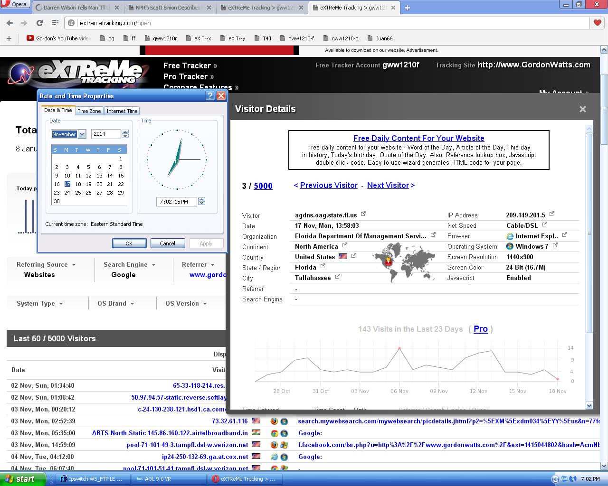
Task: Open external link icon next to Internet Explorer
Action: [565, 235]
